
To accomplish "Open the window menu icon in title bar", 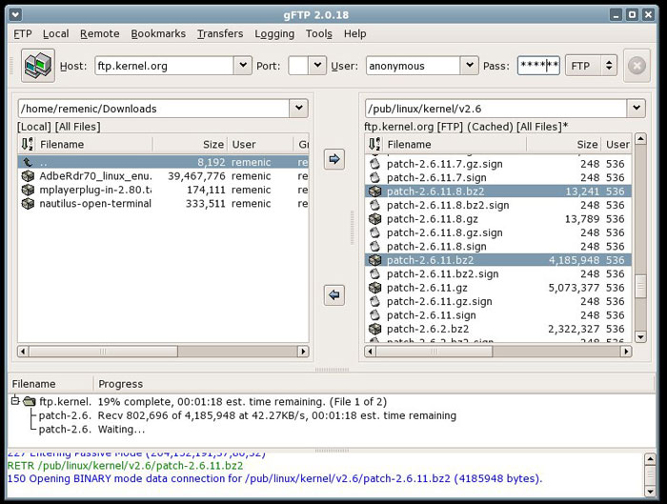I will coord(15,15).
